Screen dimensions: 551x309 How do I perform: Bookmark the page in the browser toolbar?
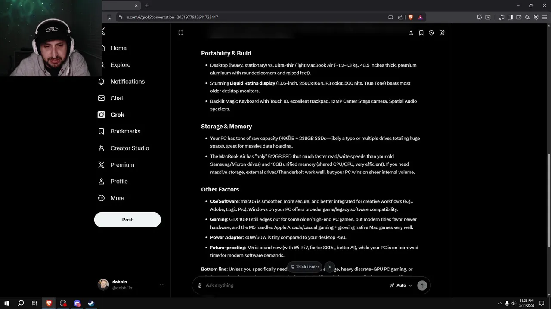109,17
